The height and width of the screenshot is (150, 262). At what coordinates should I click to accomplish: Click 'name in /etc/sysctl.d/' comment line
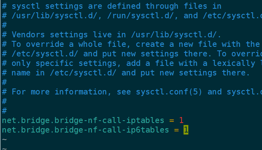coord(126,73)
